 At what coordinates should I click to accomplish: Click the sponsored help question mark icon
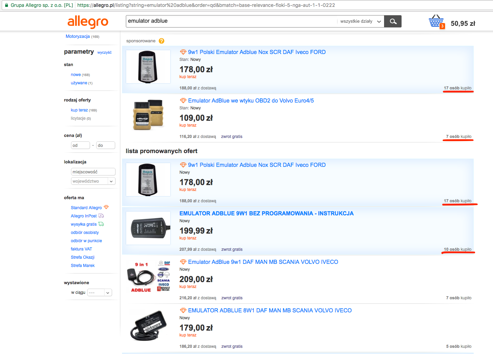pyautogui.click(x=161, y=41)
